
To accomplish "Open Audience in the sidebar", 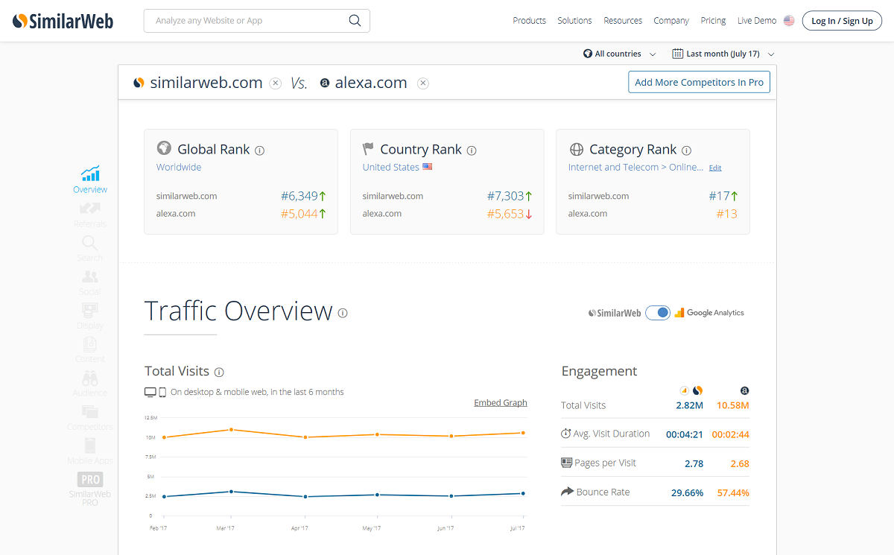I will [x=90, y=384].
